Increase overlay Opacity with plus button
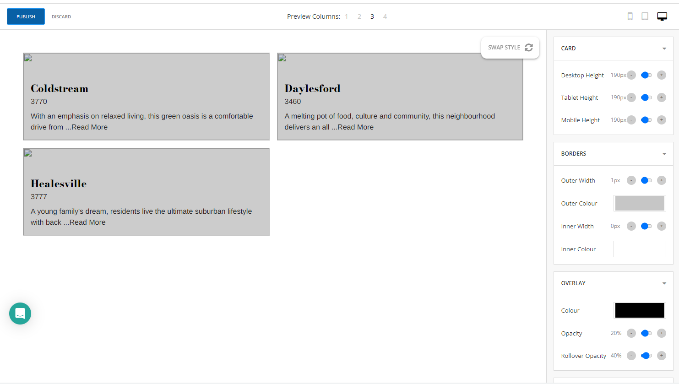The width and height of the screenshot is (679, 384). [662, 333]
